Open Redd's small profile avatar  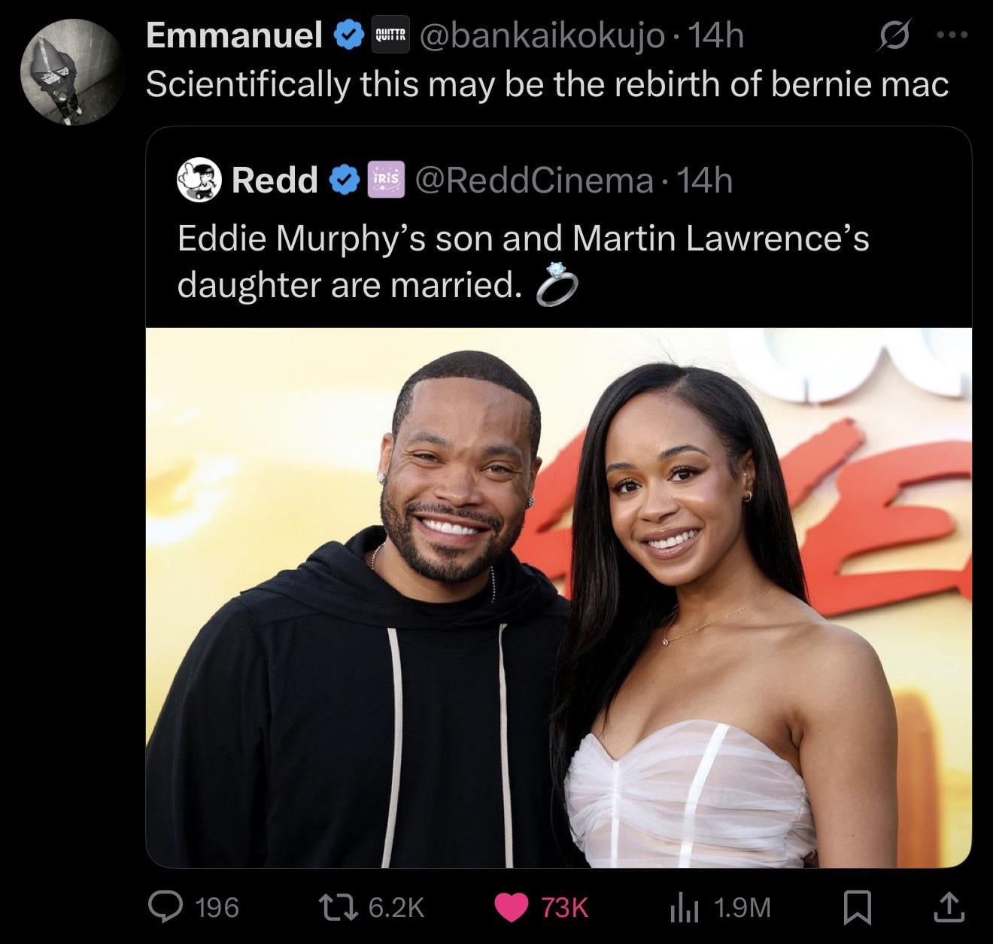(199, 181)
